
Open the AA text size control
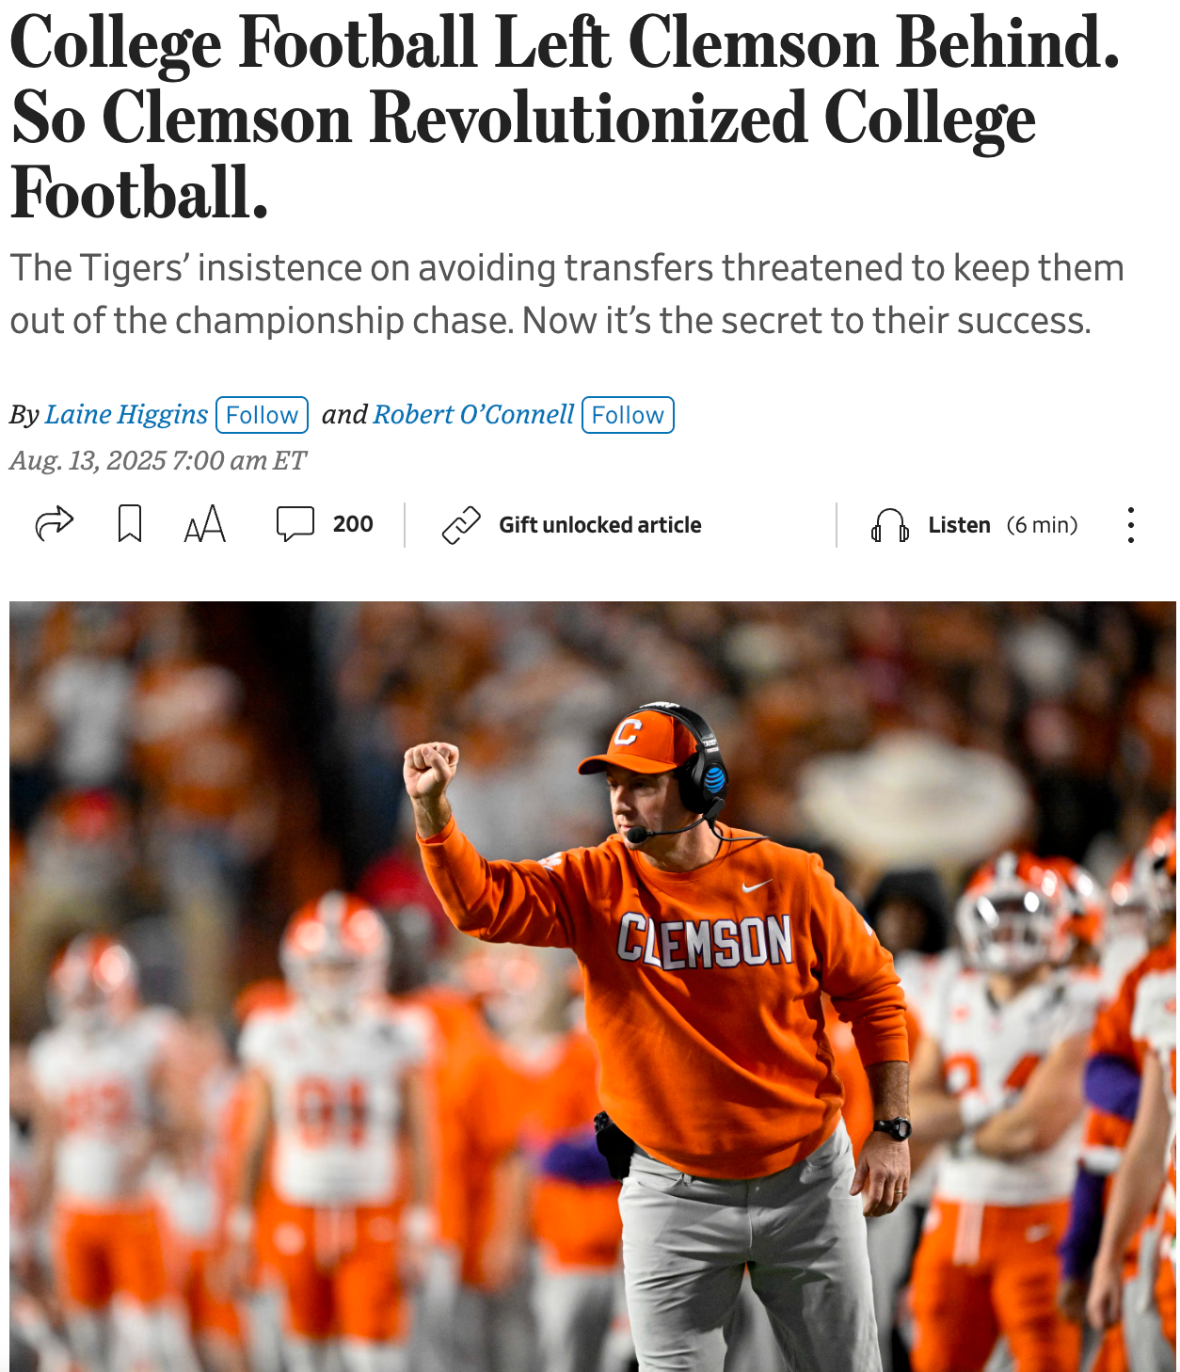click(205, 524)
